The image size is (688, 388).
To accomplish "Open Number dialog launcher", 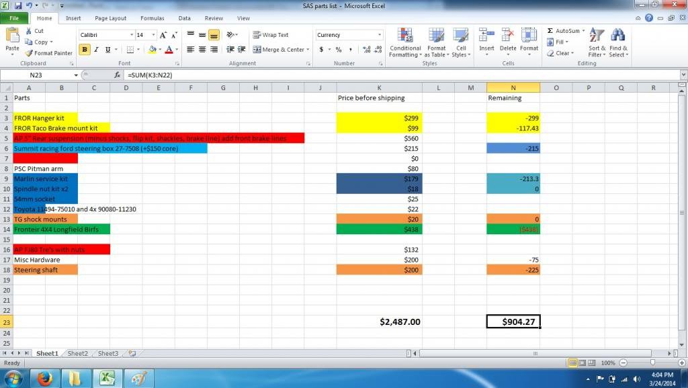I will [x=380, y=64].
